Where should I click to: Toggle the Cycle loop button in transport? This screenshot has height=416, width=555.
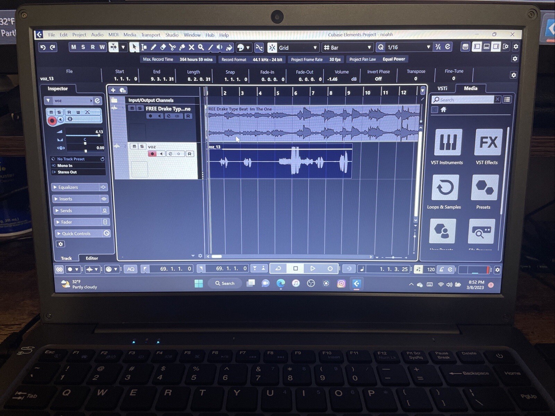click(x=278, y=268)
